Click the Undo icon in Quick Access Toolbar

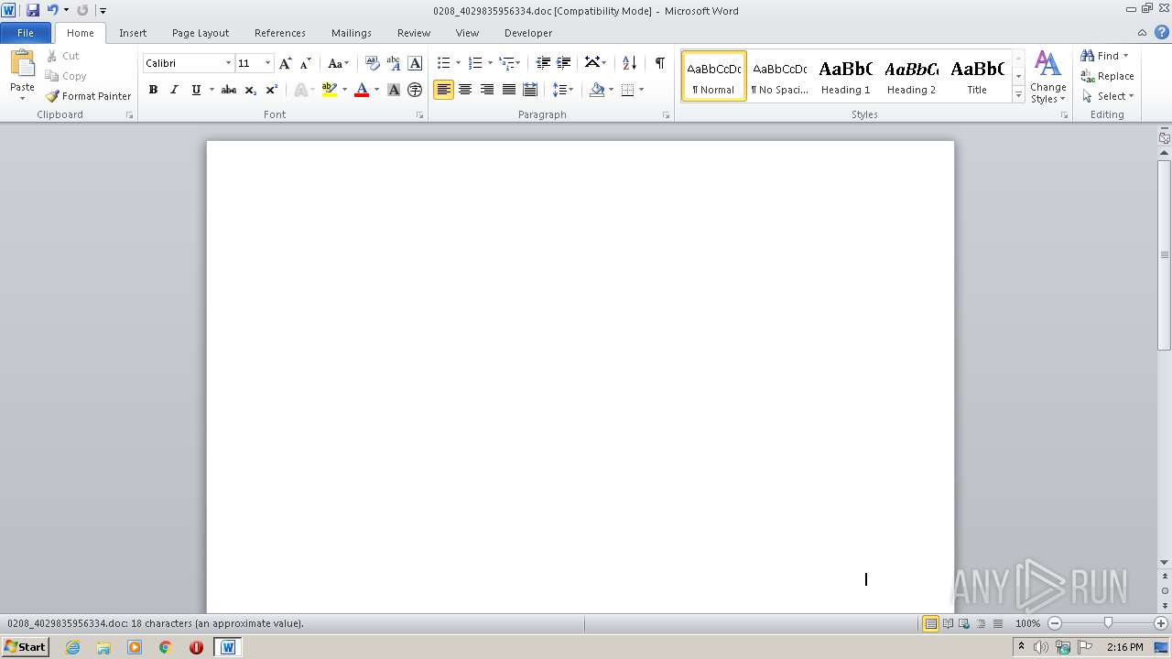(x=52, y=10)
